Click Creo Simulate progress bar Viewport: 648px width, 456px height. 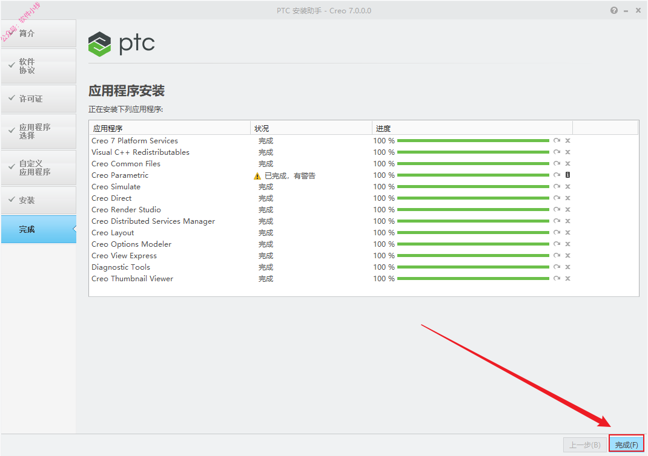pos(473,186)
